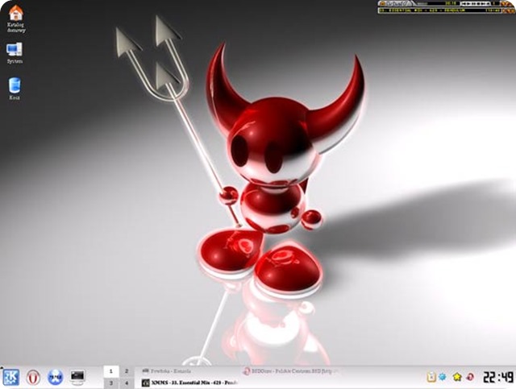This screenshot has height=389, width=516.
Task: Activate the Konsola taskbar entry
Action: (x=166, y=371)
